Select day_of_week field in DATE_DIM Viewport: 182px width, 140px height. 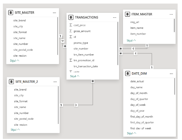(x=138, y=105)
